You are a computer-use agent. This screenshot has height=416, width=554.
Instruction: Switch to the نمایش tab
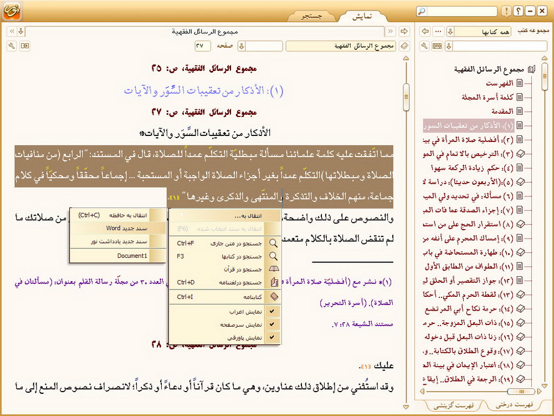pos(362,16)
